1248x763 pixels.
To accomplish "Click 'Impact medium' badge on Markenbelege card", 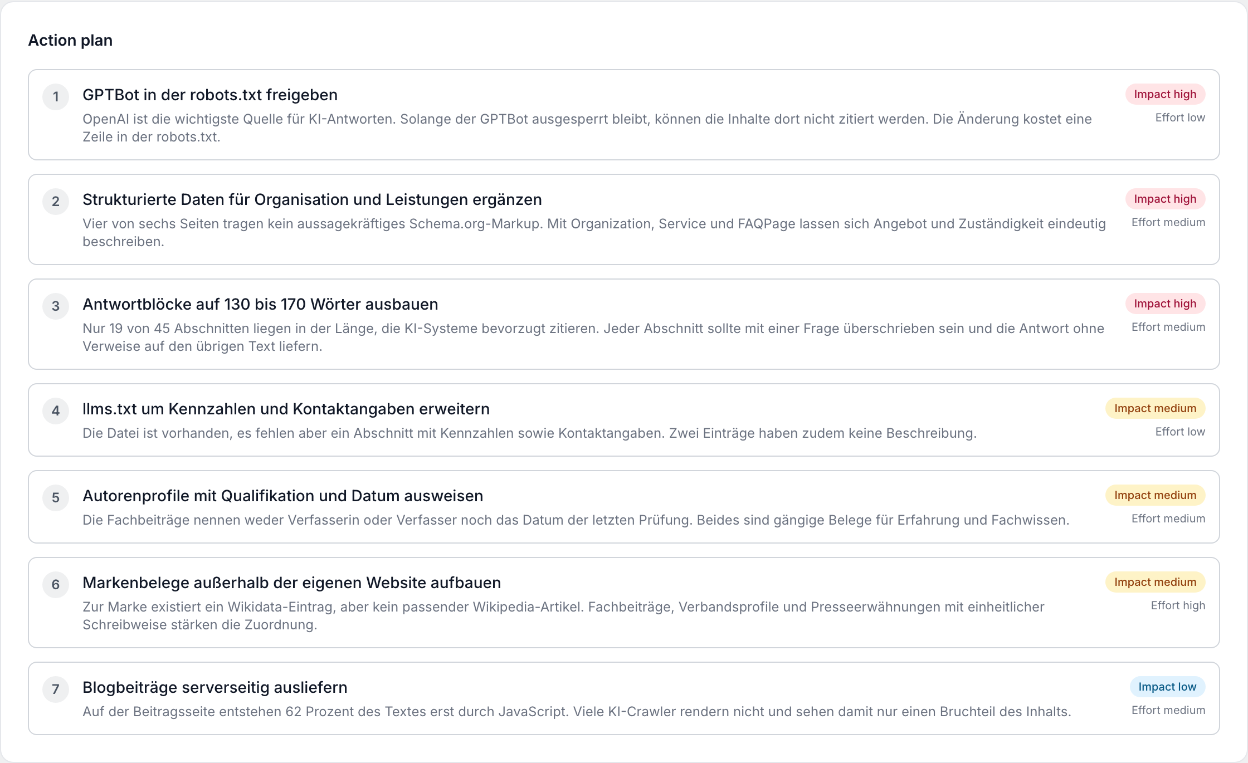I will point(1155,582).
